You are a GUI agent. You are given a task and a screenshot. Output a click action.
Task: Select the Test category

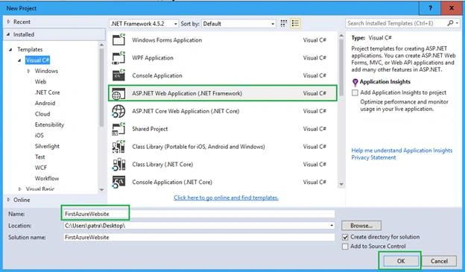coord(39,157)
